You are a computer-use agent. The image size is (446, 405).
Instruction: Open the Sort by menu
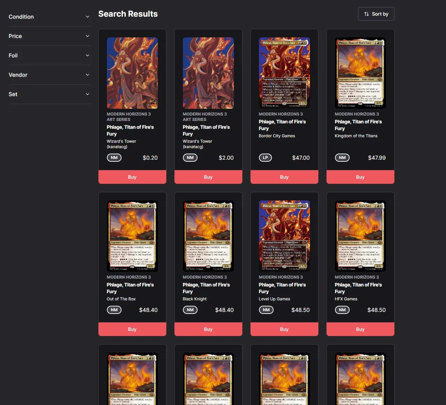[x=376, y=14]
